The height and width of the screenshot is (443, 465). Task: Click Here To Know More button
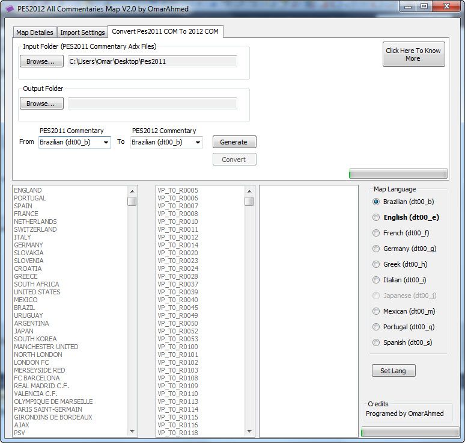(x=413, y=55)
